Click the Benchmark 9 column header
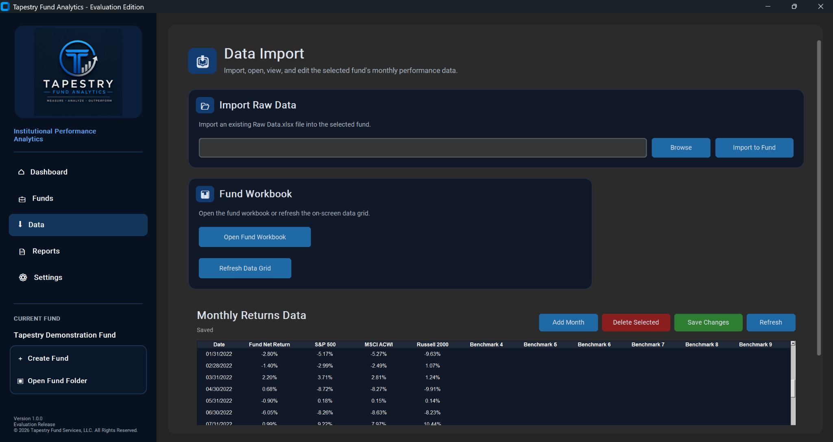This screenshot has height=442, width=833. [755, 344]
